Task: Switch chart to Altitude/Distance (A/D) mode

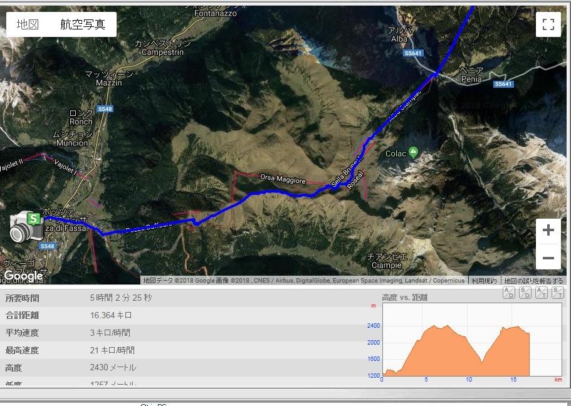Action: coord(508,293)
